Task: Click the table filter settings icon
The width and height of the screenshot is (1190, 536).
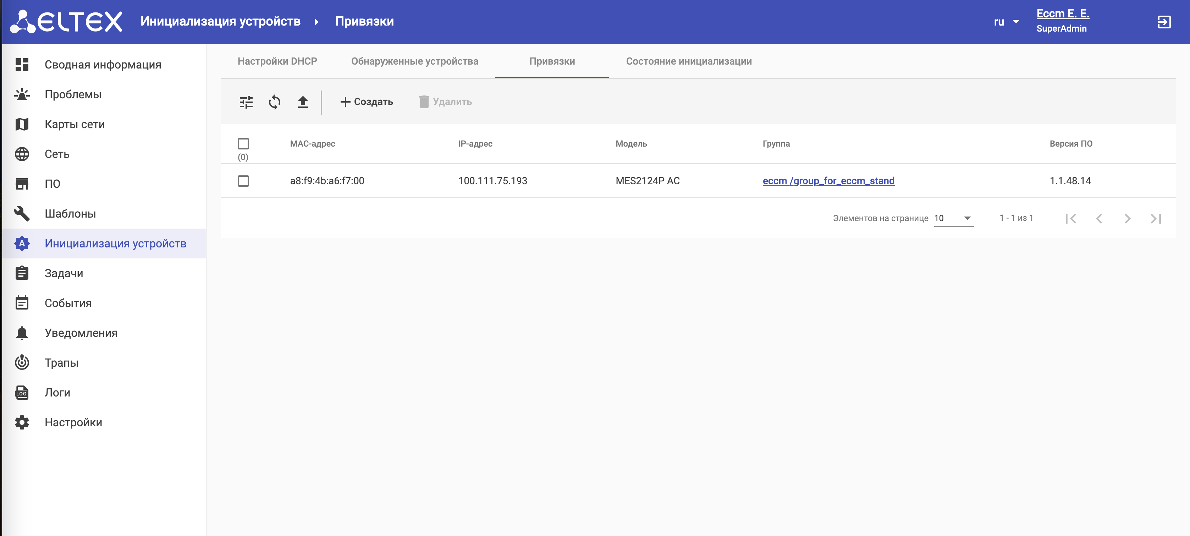Action: tap(246, 102)
